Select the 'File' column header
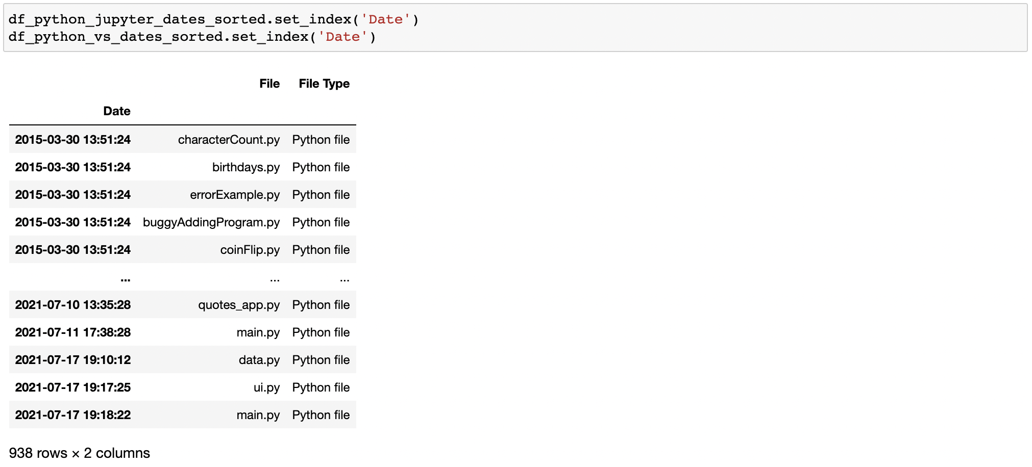1032x467 pixels. [269, 84]
